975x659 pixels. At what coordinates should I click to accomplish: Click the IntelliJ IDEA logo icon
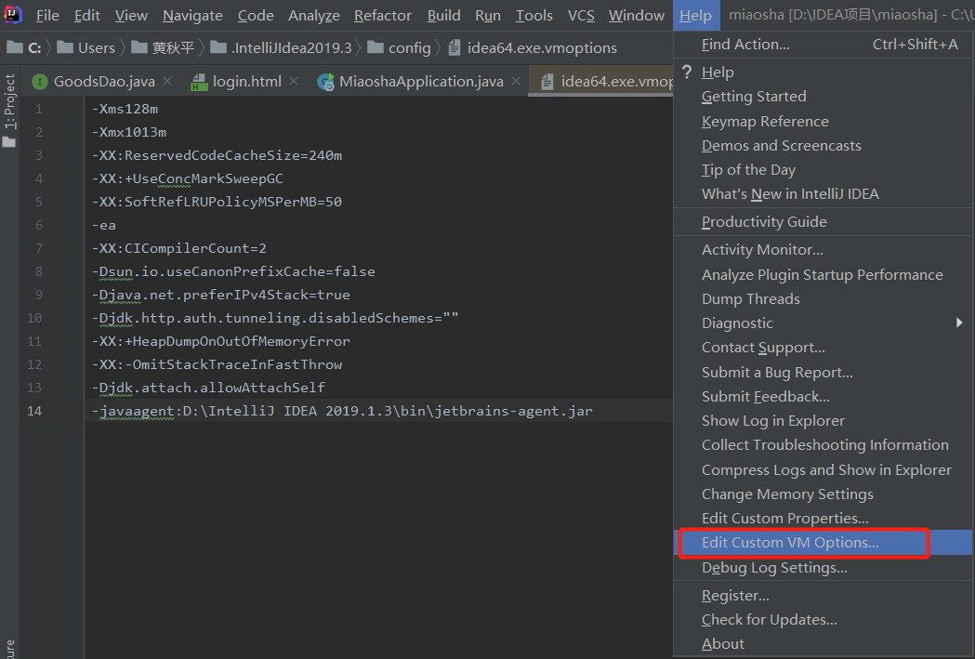point(13,14)
